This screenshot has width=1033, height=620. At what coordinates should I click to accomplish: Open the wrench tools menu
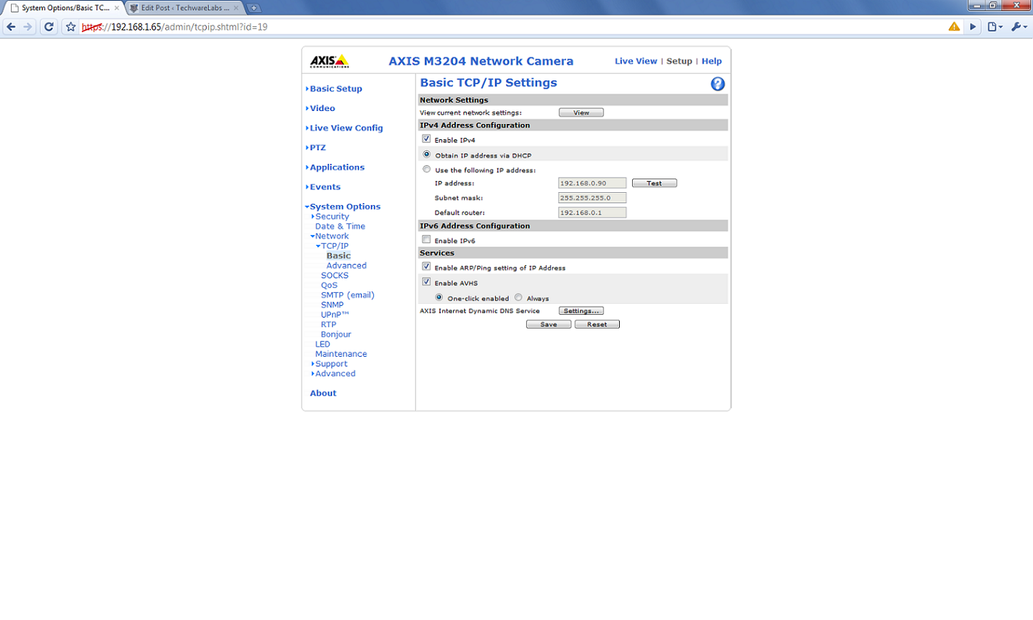coord(1019,27)
